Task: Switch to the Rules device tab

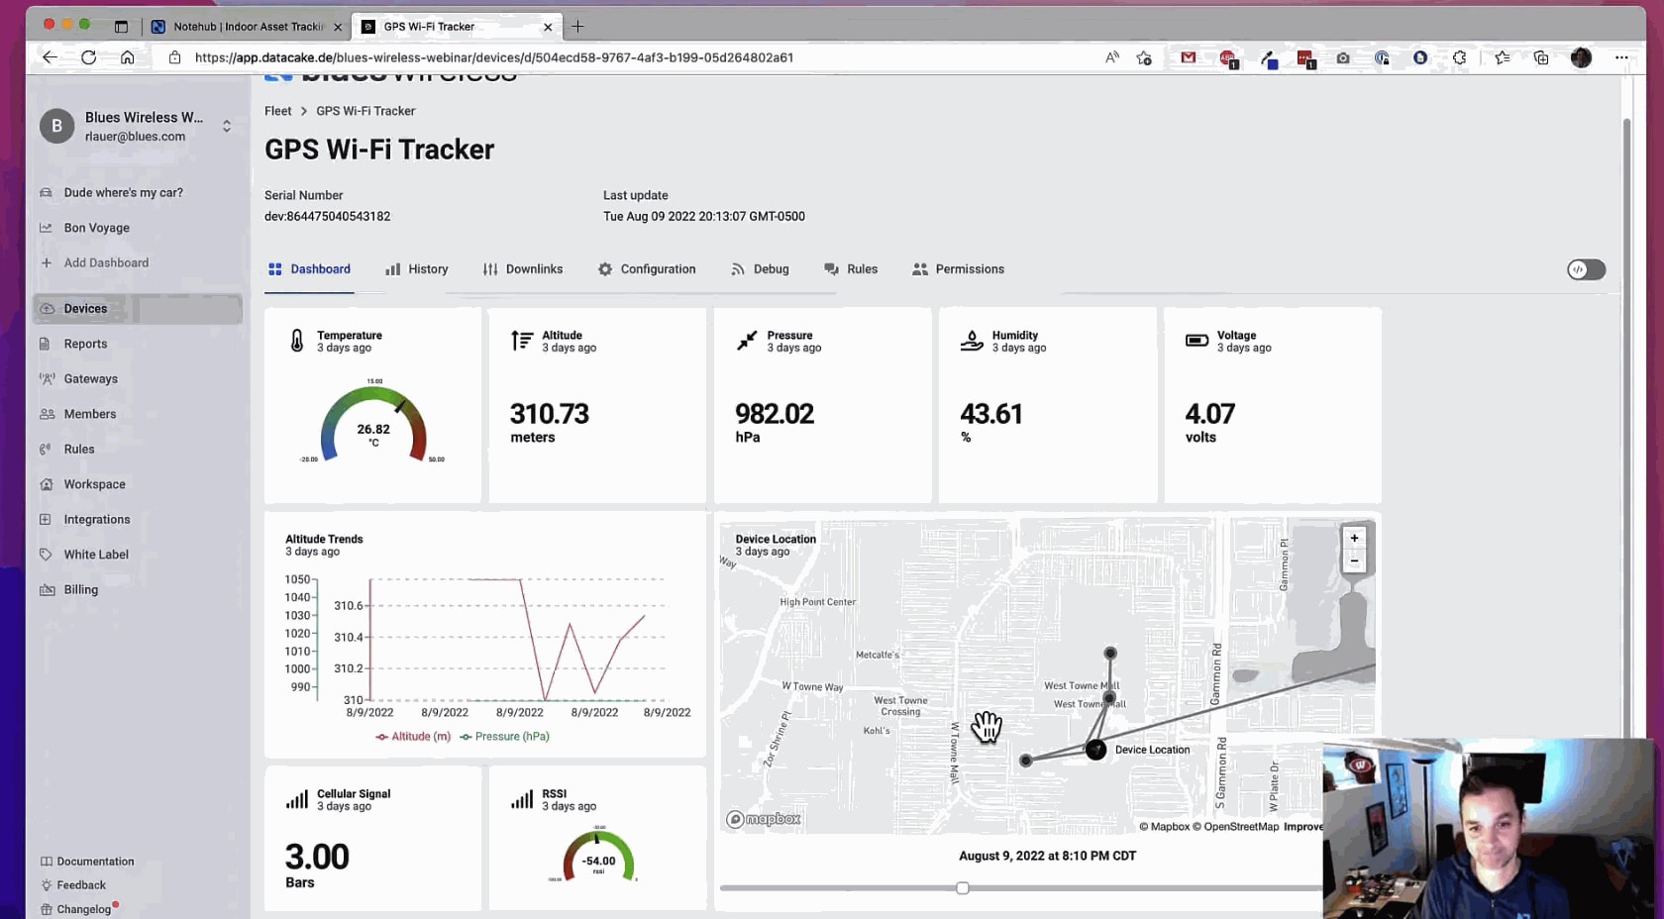Action: 851,269
